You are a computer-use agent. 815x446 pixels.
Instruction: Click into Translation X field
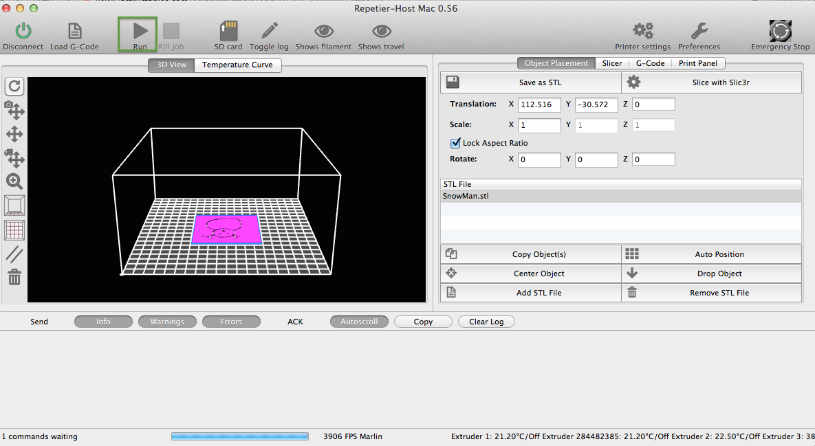tap(539, 104)
